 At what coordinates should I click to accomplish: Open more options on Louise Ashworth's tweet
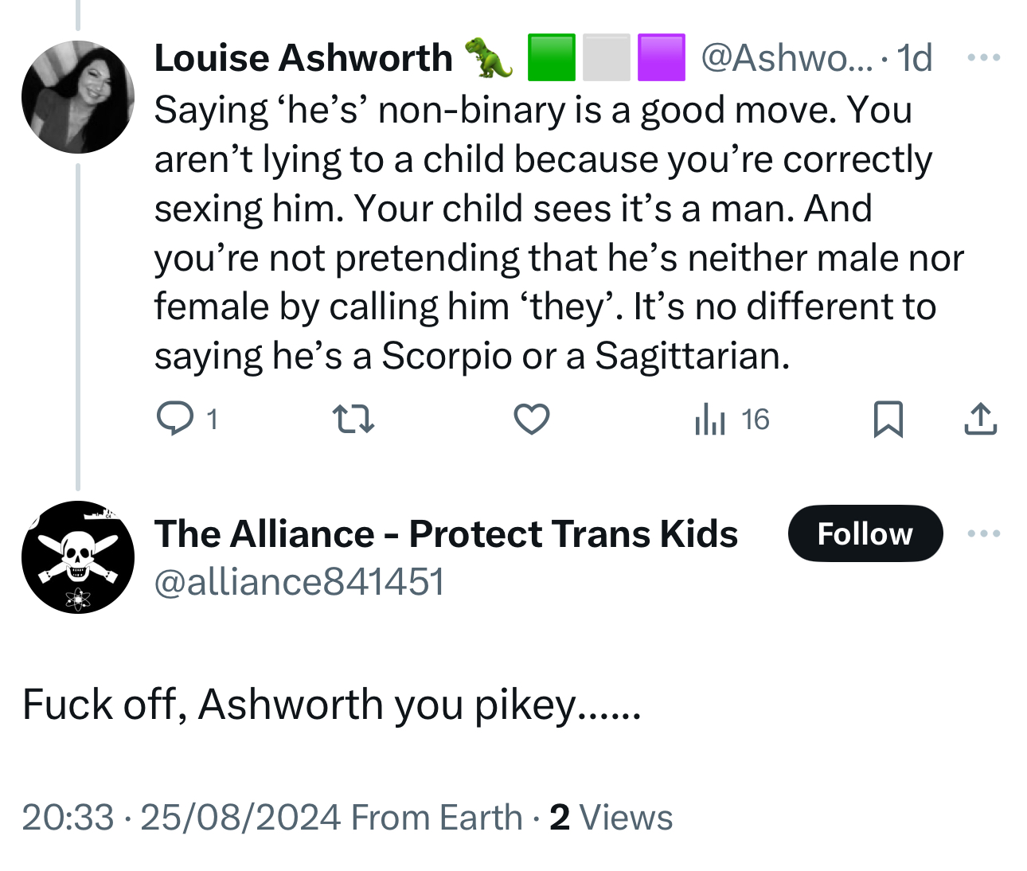tap(983, 57)
